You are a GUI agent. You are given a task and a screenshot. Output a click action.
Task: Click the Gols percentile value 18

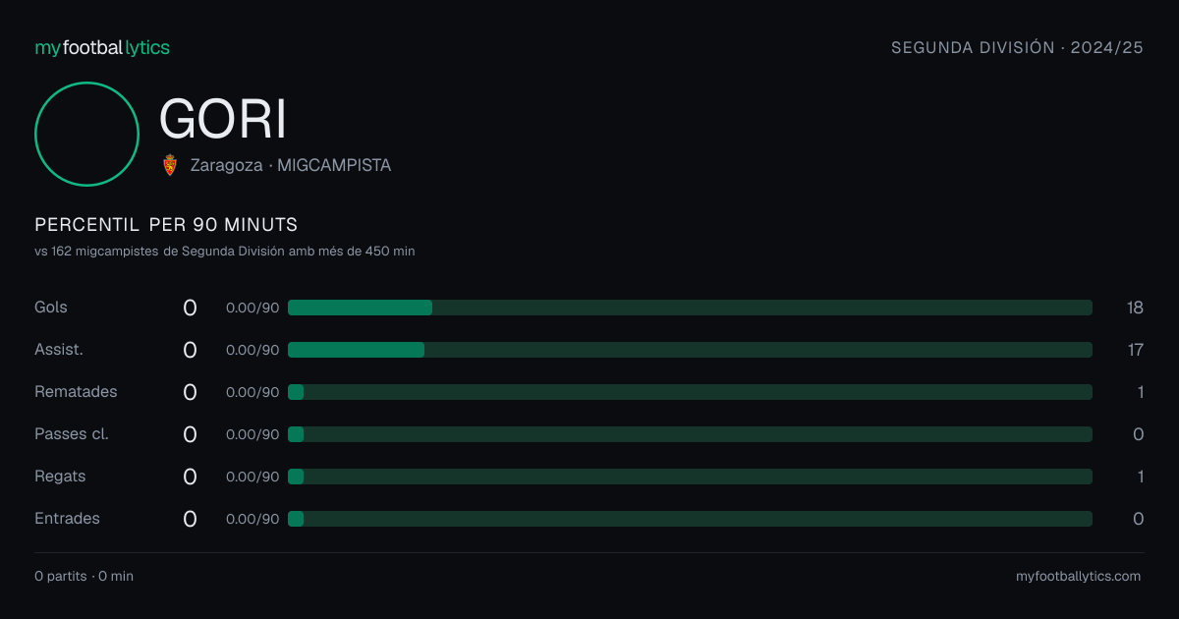click(x=1135, y=308)
